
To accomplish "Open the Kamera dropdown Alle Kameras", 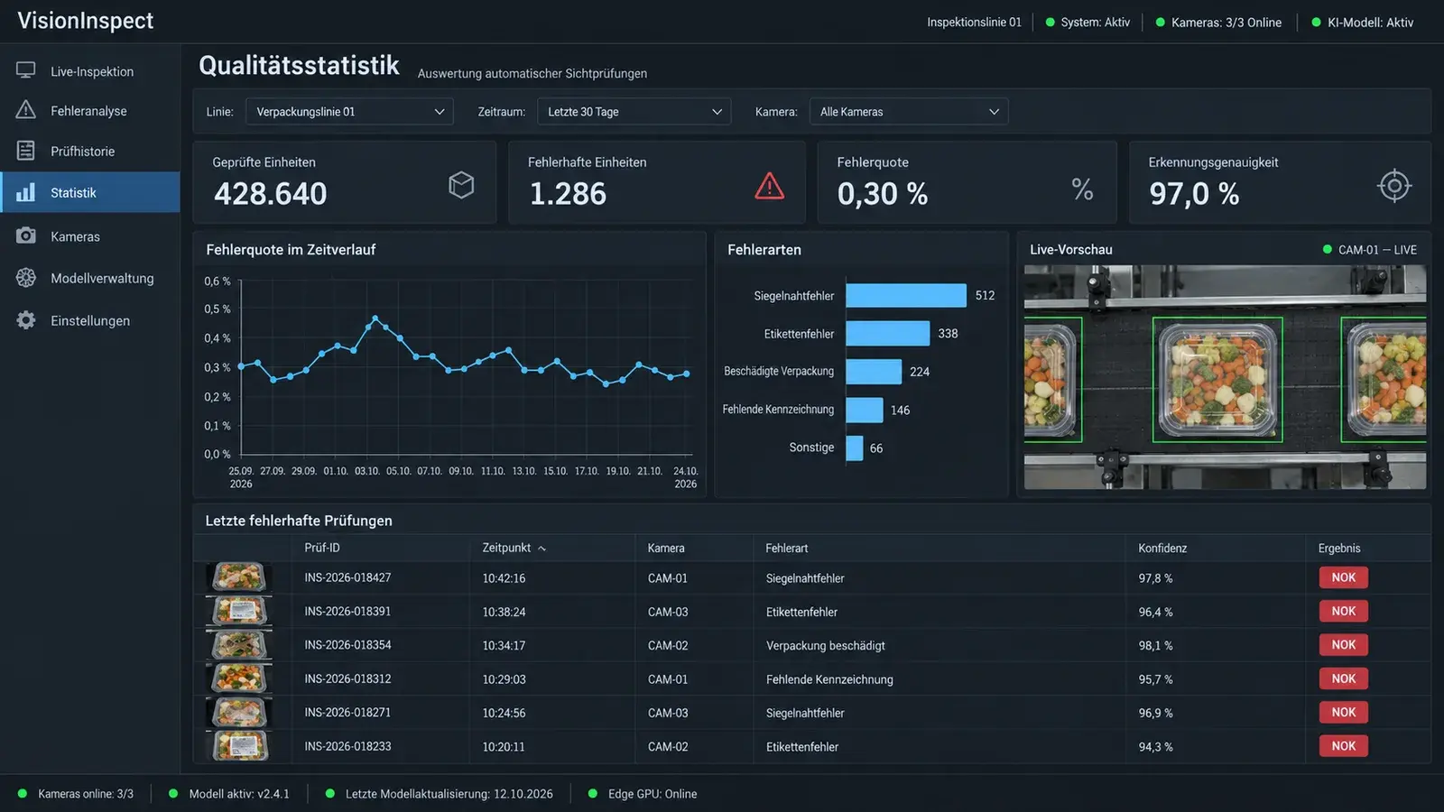I will tap(909, 112).
